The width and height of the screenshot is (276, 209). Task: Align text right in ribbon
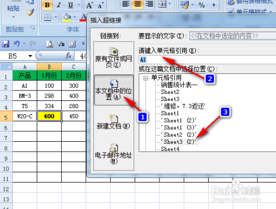(149, 4)
